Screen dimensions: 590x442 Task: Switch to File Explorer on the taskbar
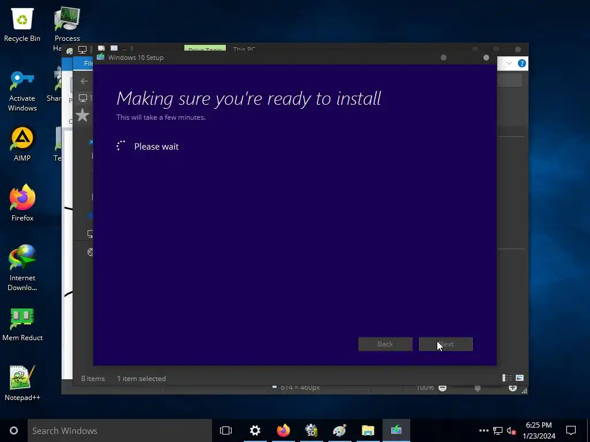click(368, 430)
